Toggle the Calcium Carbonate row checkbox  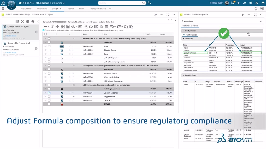click(x=49, y=93)
